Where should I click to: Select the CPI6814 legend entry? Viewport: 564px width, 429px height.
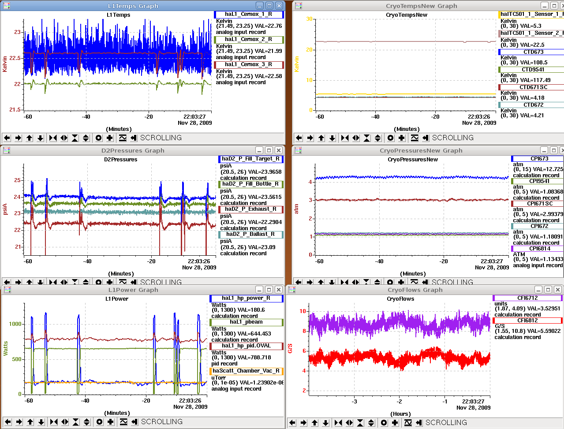(x=538, y=249)
